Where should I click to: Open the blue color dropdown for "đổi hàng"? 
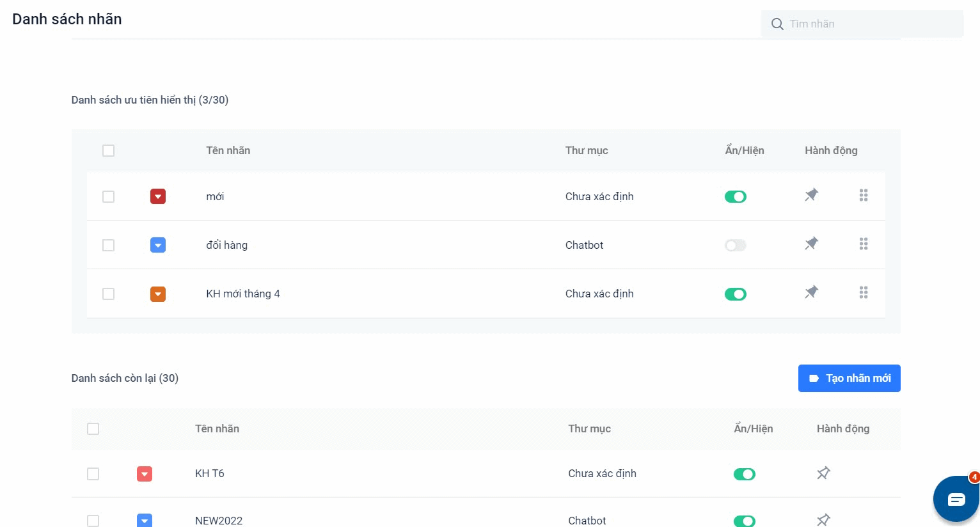tap(158, 245)
